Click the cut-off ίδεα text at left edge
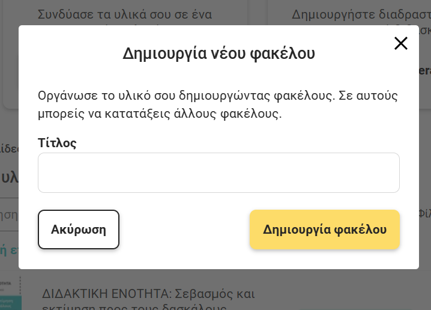431x310 pixels. point(7,148)
